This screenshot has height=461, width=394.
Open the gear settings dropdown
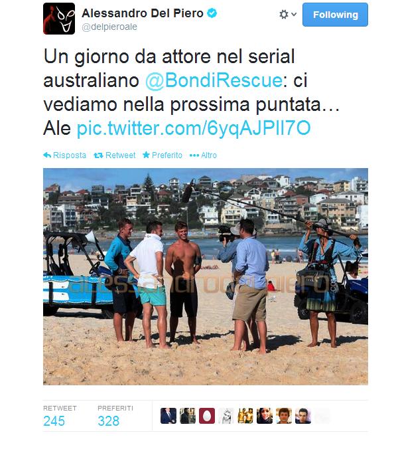pyautogui.click(x=287, y=15)
